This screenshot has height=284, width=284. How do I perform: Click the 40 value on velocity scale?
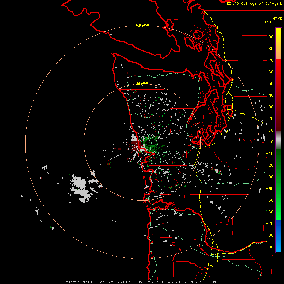tap(271, 95)
